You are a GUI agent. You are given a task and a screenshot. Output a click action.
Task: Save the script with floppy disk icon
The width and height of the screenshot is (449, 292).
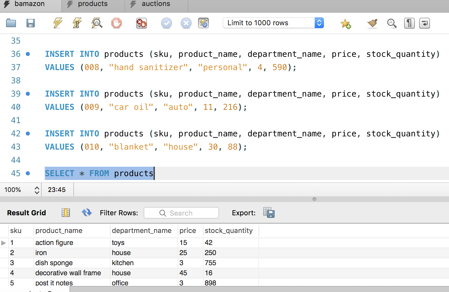tap(31, 23)
